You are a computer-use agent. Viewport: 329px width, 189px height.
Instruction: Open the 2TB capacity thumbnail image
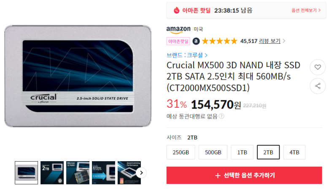(x=52, y=173)
